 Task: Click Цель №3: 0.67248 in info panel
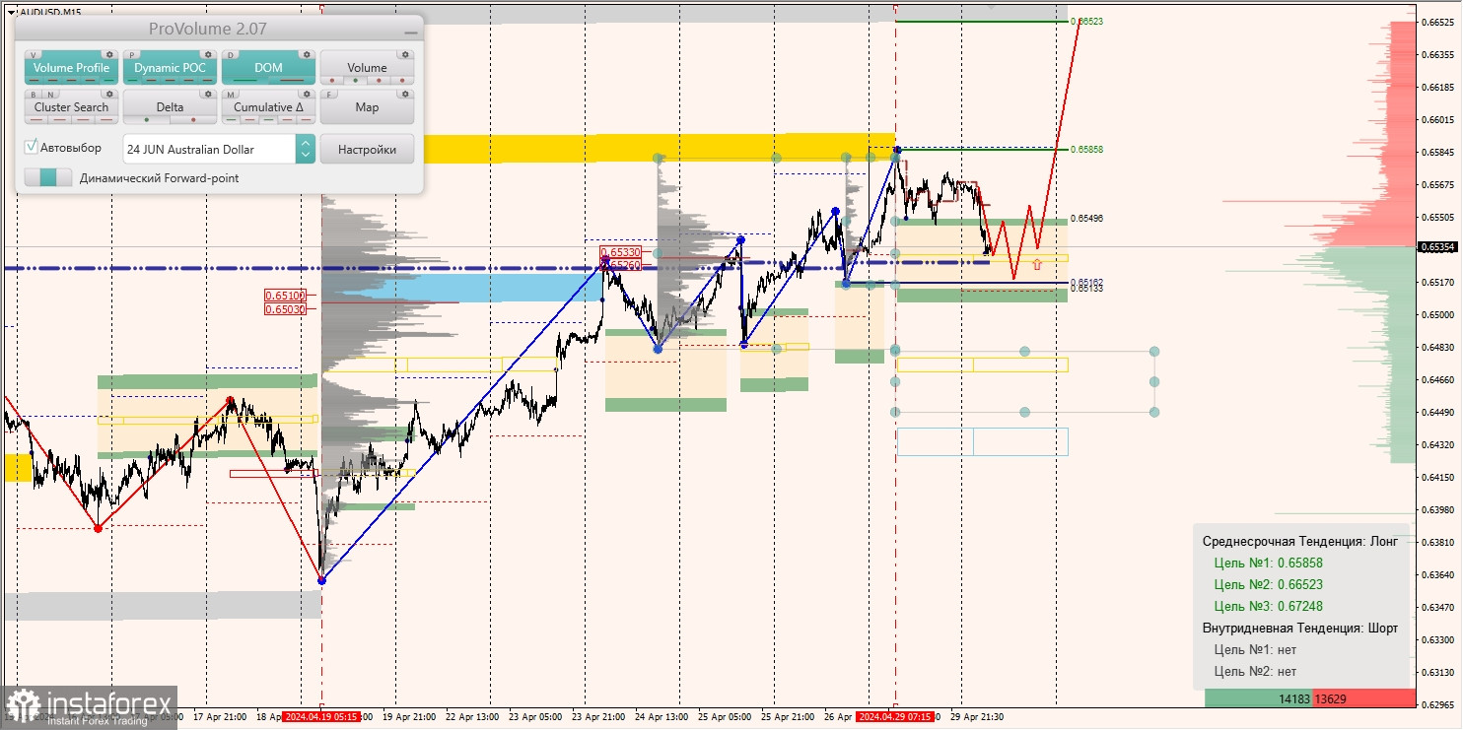pyautogui.click(x=1268, y=606)
